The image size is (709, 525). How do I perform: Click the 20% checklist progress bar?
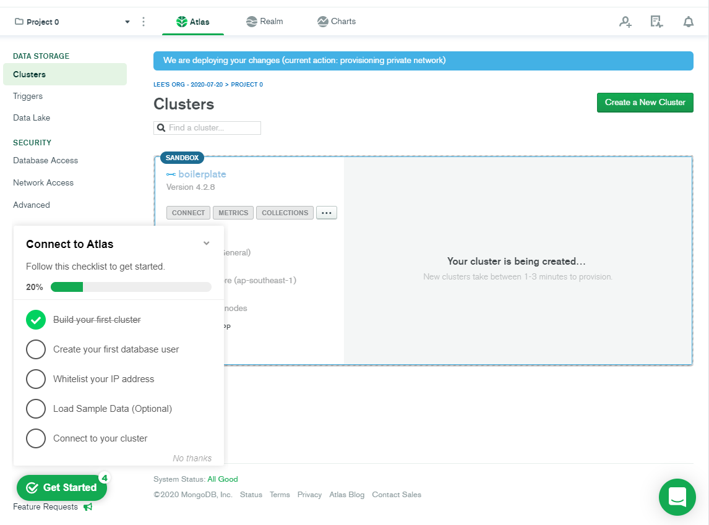tap(131, 287)
